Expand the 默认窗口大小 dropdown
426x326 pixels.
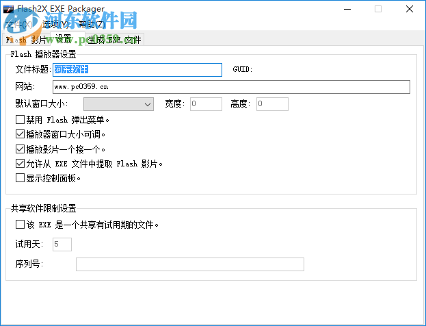click(118, 104)
